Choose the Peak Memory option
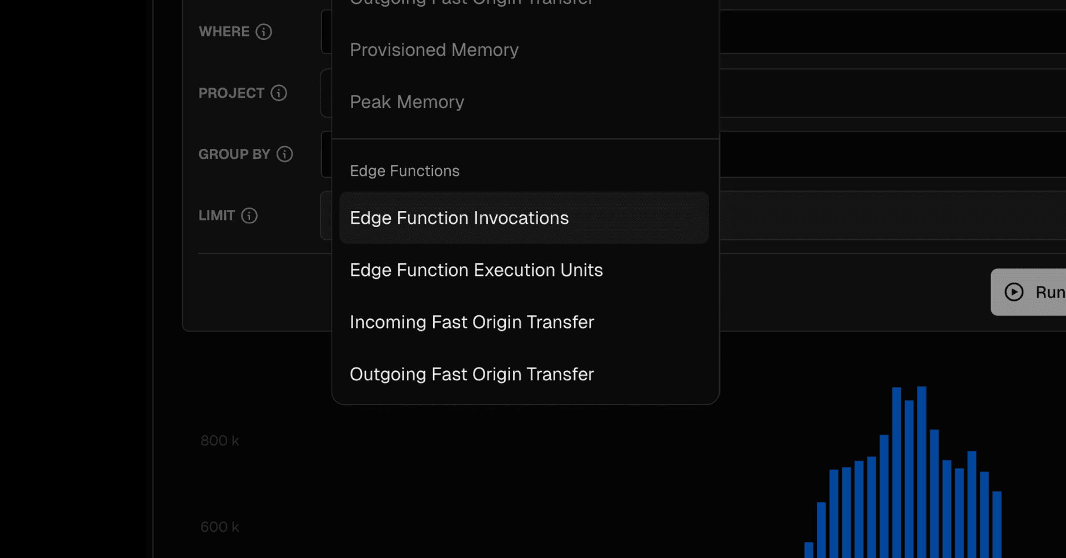 (407, 102)
